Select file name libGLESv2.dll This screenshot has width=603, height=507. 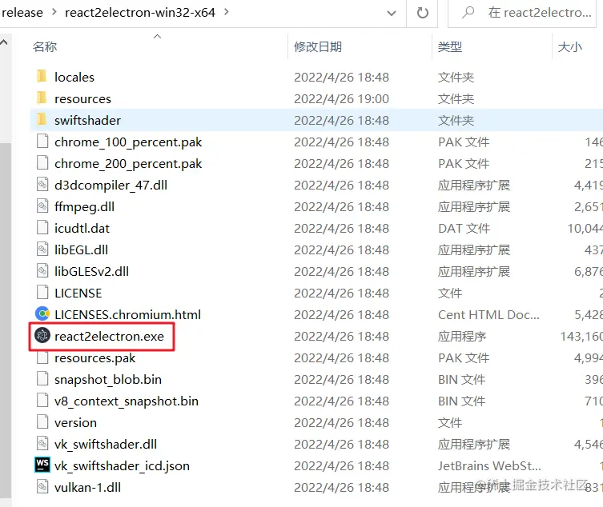coord(91,272)
